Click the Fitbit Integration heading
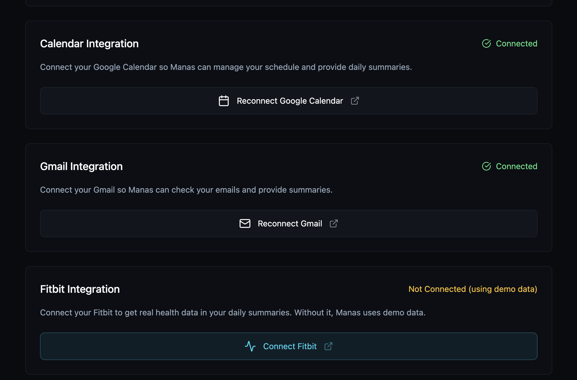This screenshot has width=577, height=380. point(80,289)
